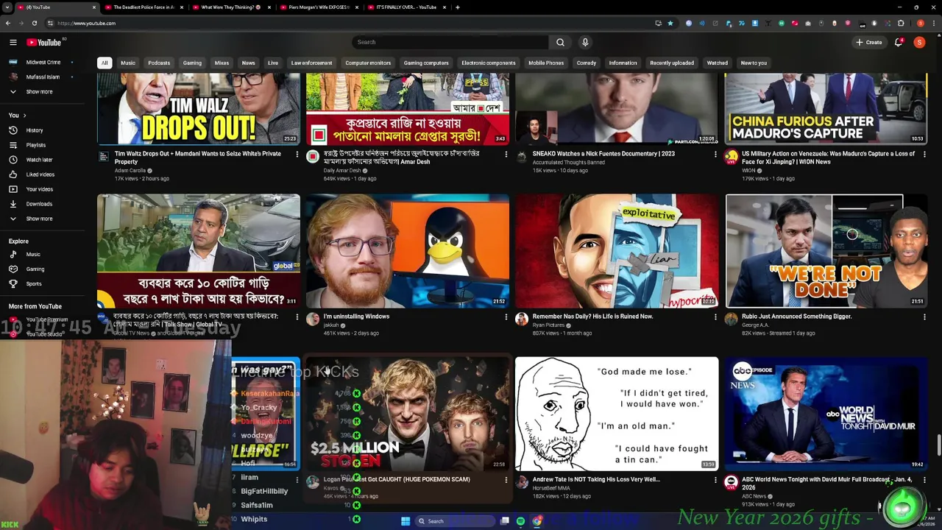Open I'm uninstalling Windows video title
942x530 pixels.
(x=356, y=317)
